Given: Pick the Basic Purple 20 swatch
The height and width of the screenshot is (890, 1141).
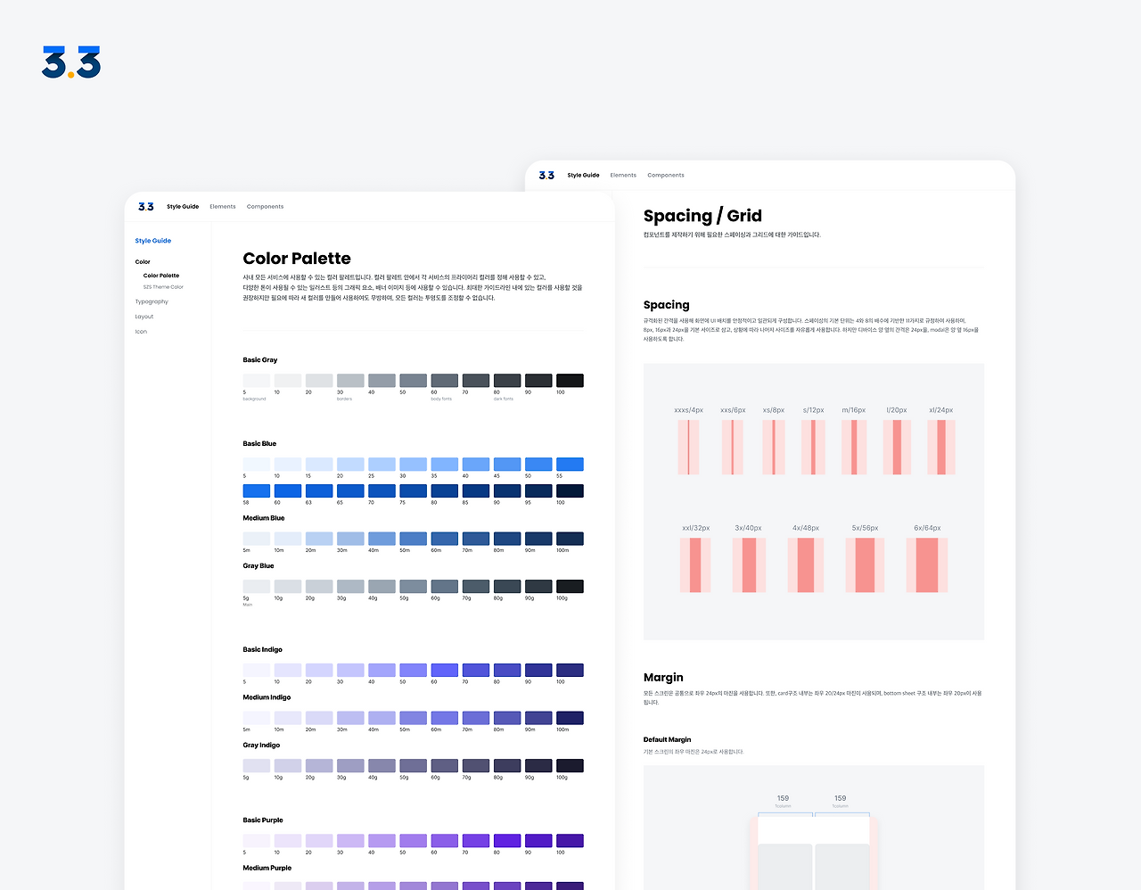Looking at the screenshot, I should click(x=319, y=841).
